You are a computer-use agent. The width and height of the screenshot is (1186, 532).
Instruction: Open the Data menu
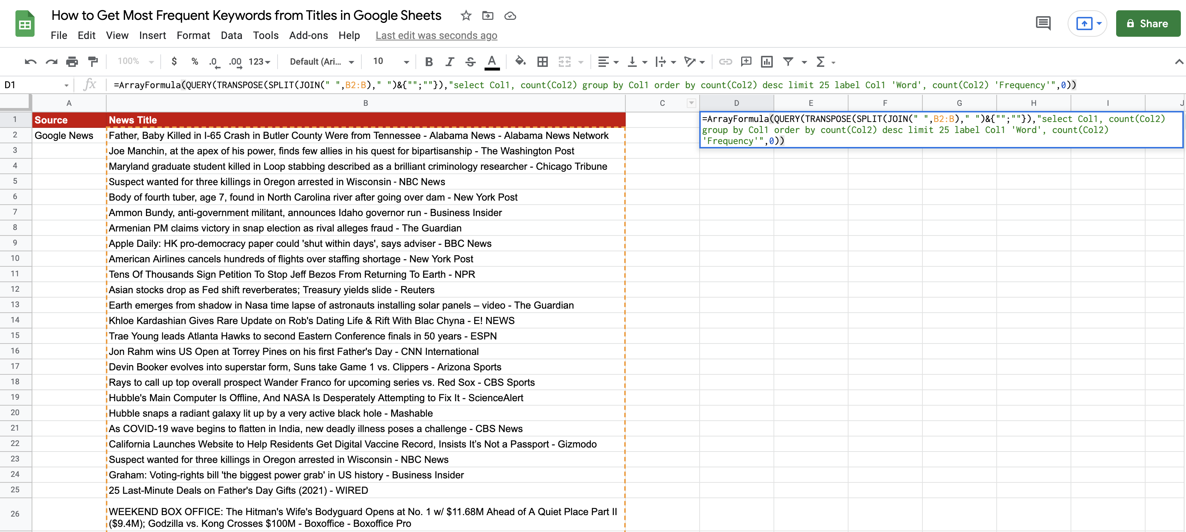(231, 35)
